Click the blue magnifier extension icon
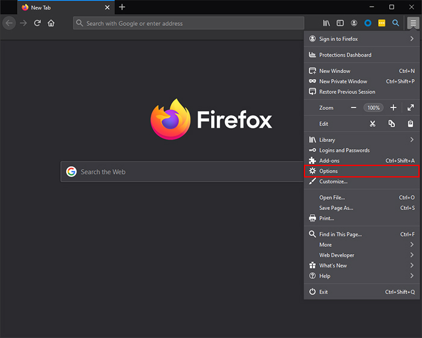422x338 pixels. click(x=395, y=23)
